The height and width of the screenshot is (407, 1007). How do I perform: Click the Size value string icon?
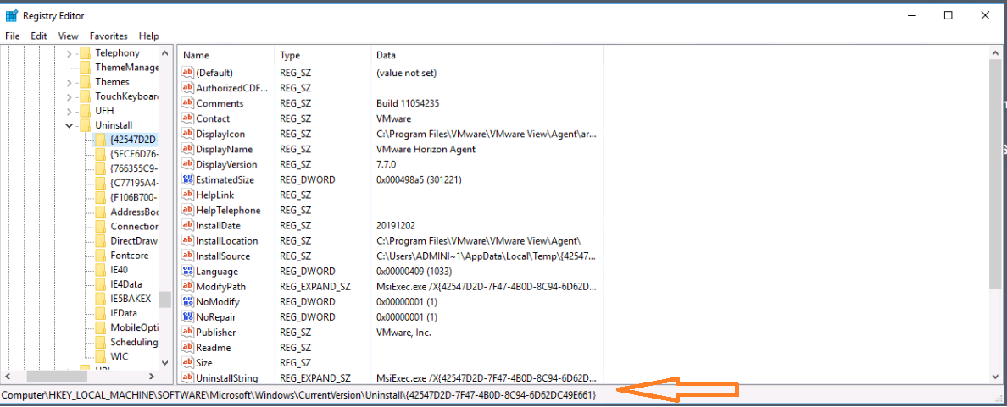pyautogui.click(x=188, y=363)
